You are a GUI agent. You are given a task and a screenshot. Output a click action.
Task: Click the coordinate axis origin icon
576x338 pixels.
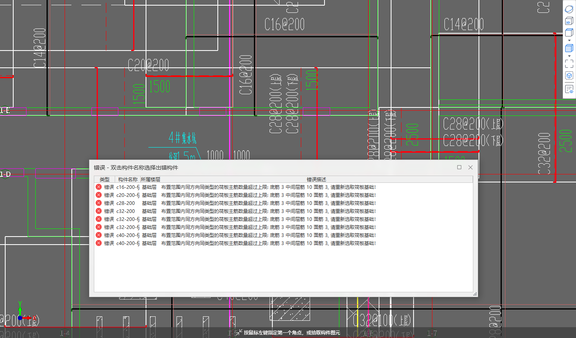pyautogui.click(x=20, y=318)
